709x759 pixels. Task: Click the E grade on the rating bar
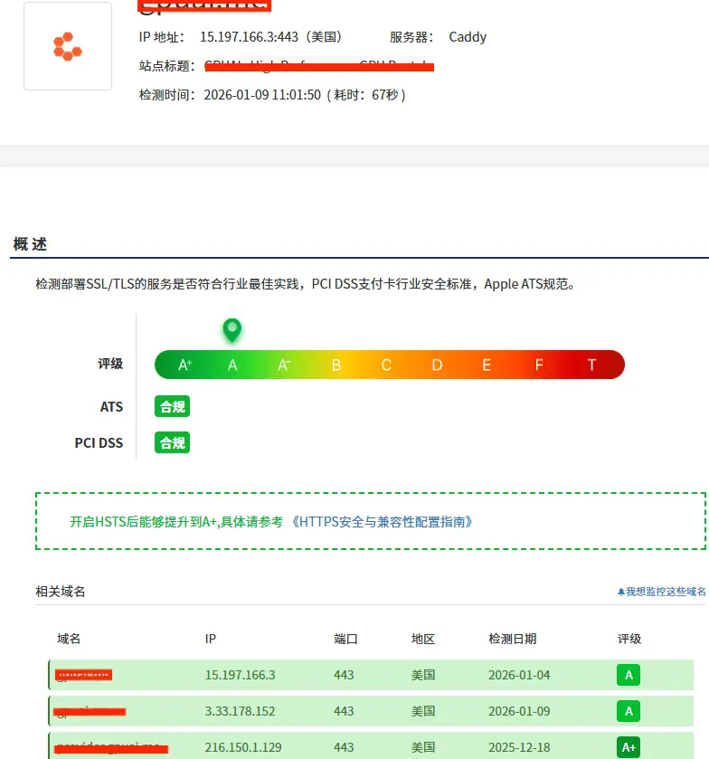[487, 365]
